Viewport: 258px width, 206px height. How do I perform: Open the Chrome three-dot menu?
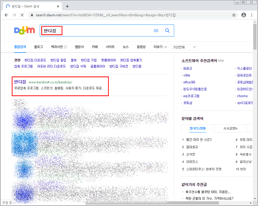tap(252, 15)
